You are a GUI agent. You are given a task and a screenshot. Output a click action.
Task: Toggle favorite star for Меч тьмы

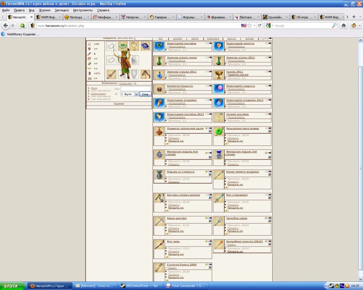click(206, 241)
